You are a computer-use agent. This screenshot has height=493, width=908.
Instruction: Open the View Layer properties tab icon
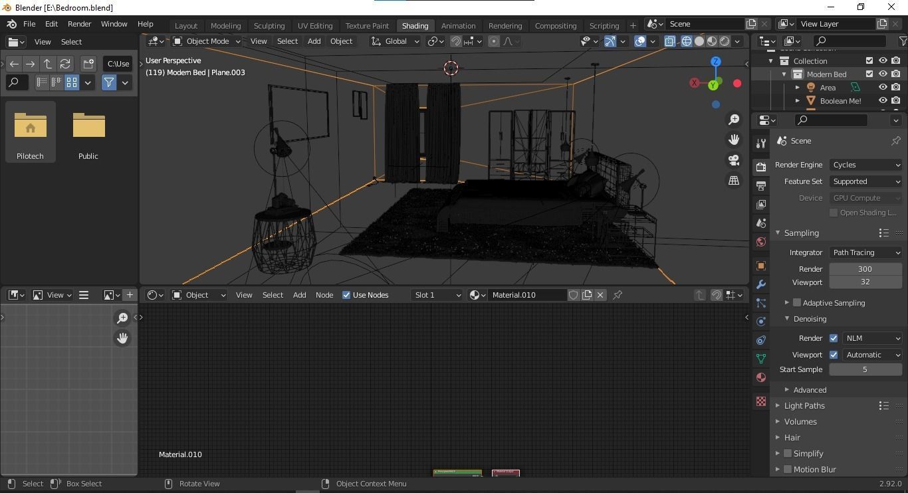click(x=761, y=204)
